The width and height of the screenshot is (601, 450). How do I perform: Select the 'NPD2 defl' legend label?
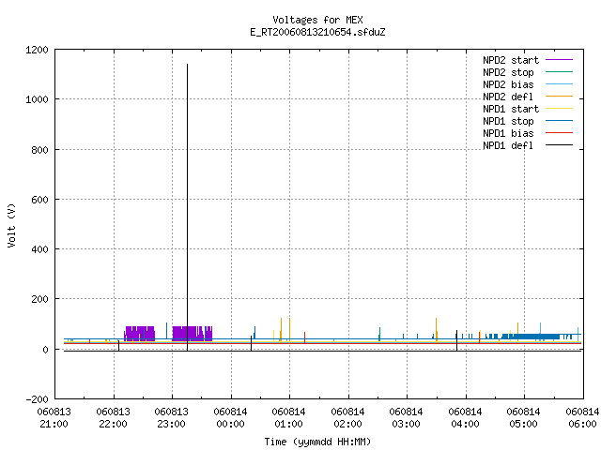tap(508, 97)
